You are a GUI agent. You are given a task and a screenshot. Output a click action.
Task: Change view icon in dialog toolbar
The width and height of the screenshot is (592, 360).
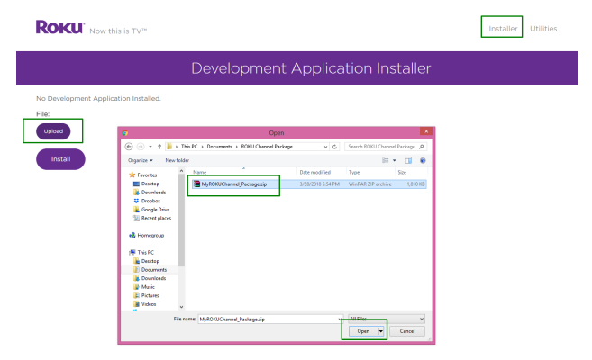click(x=385, y=160)
